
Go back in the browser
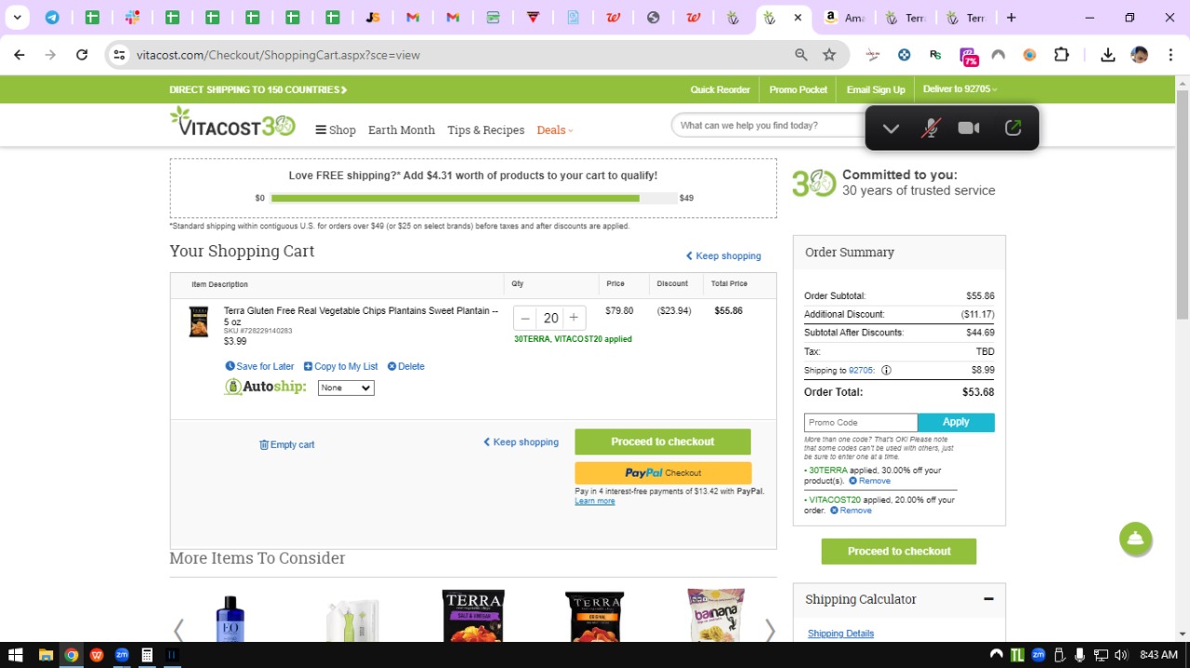click(x=20, y=55)
